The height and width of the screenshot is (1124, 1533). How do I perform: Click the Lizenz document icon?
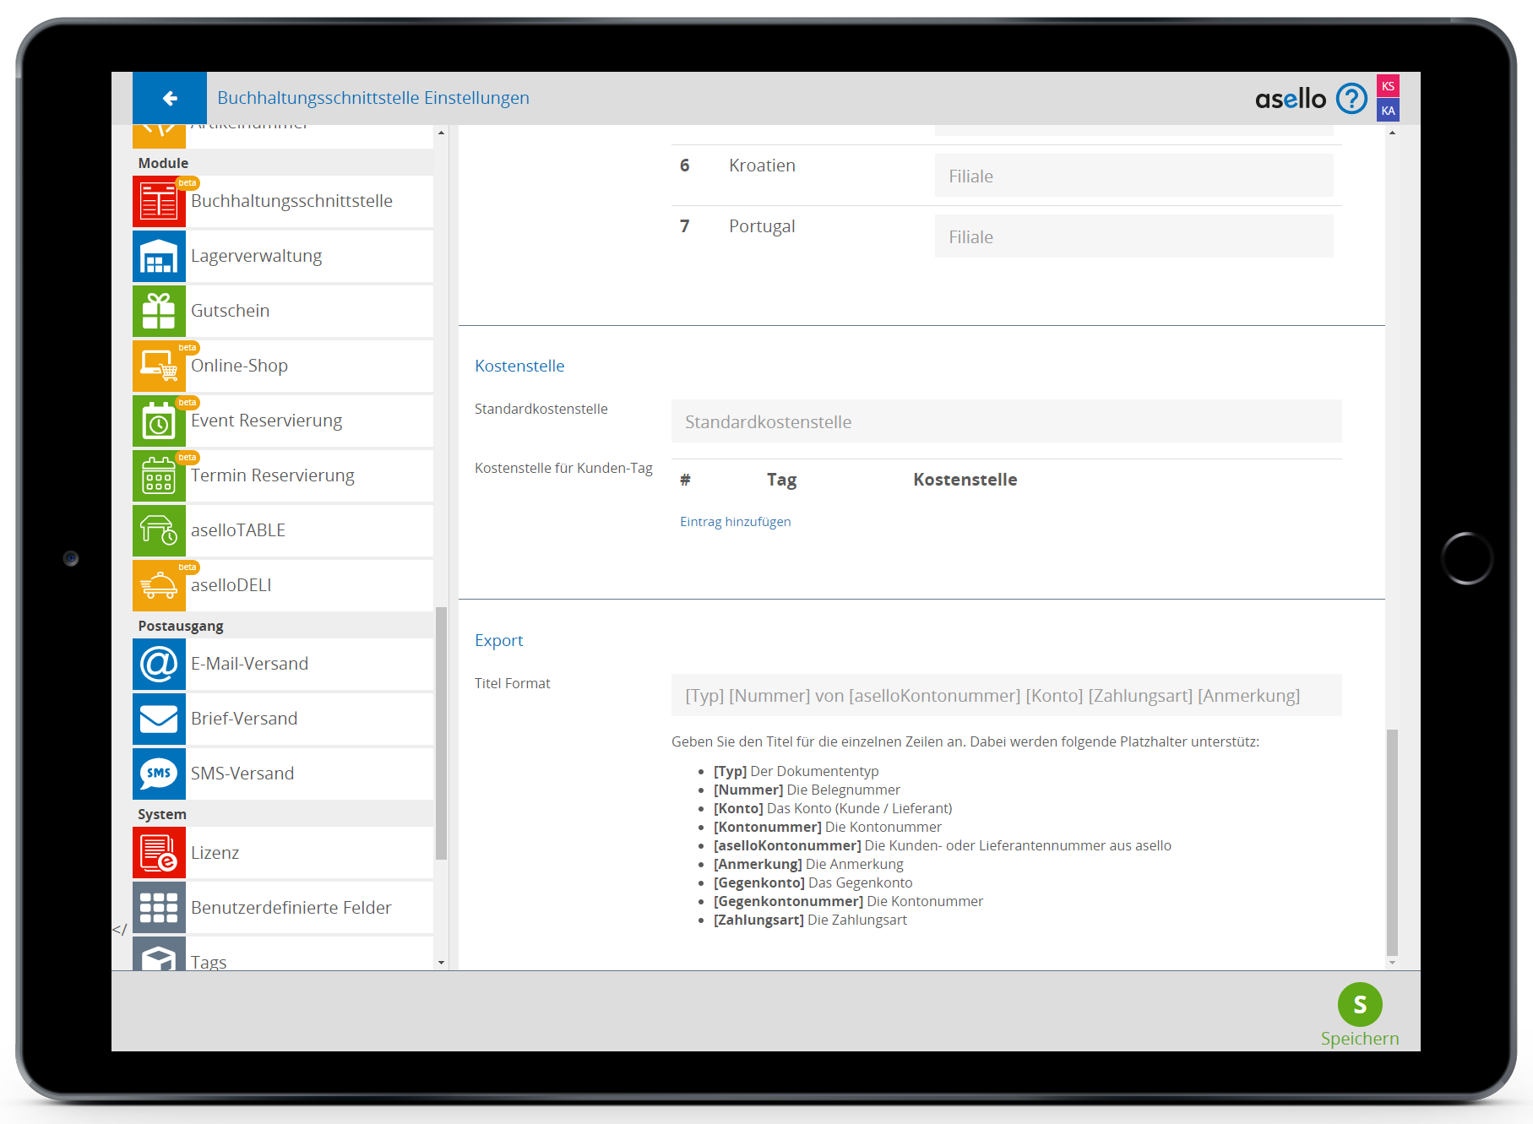[x=159, y=853]
